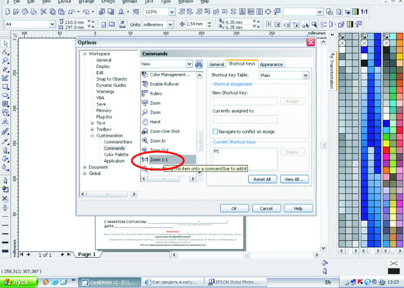Click the New document icon
The image size is (404, 288).
[x=8, y=11]
